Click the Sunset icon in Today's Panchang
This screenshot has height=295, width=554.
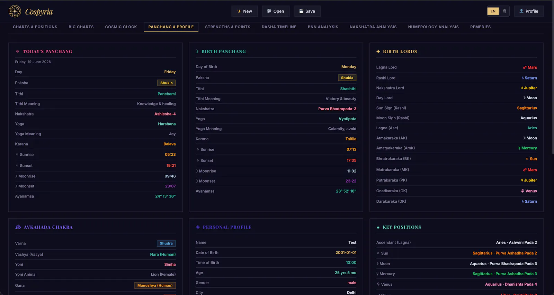pos(17,166)
